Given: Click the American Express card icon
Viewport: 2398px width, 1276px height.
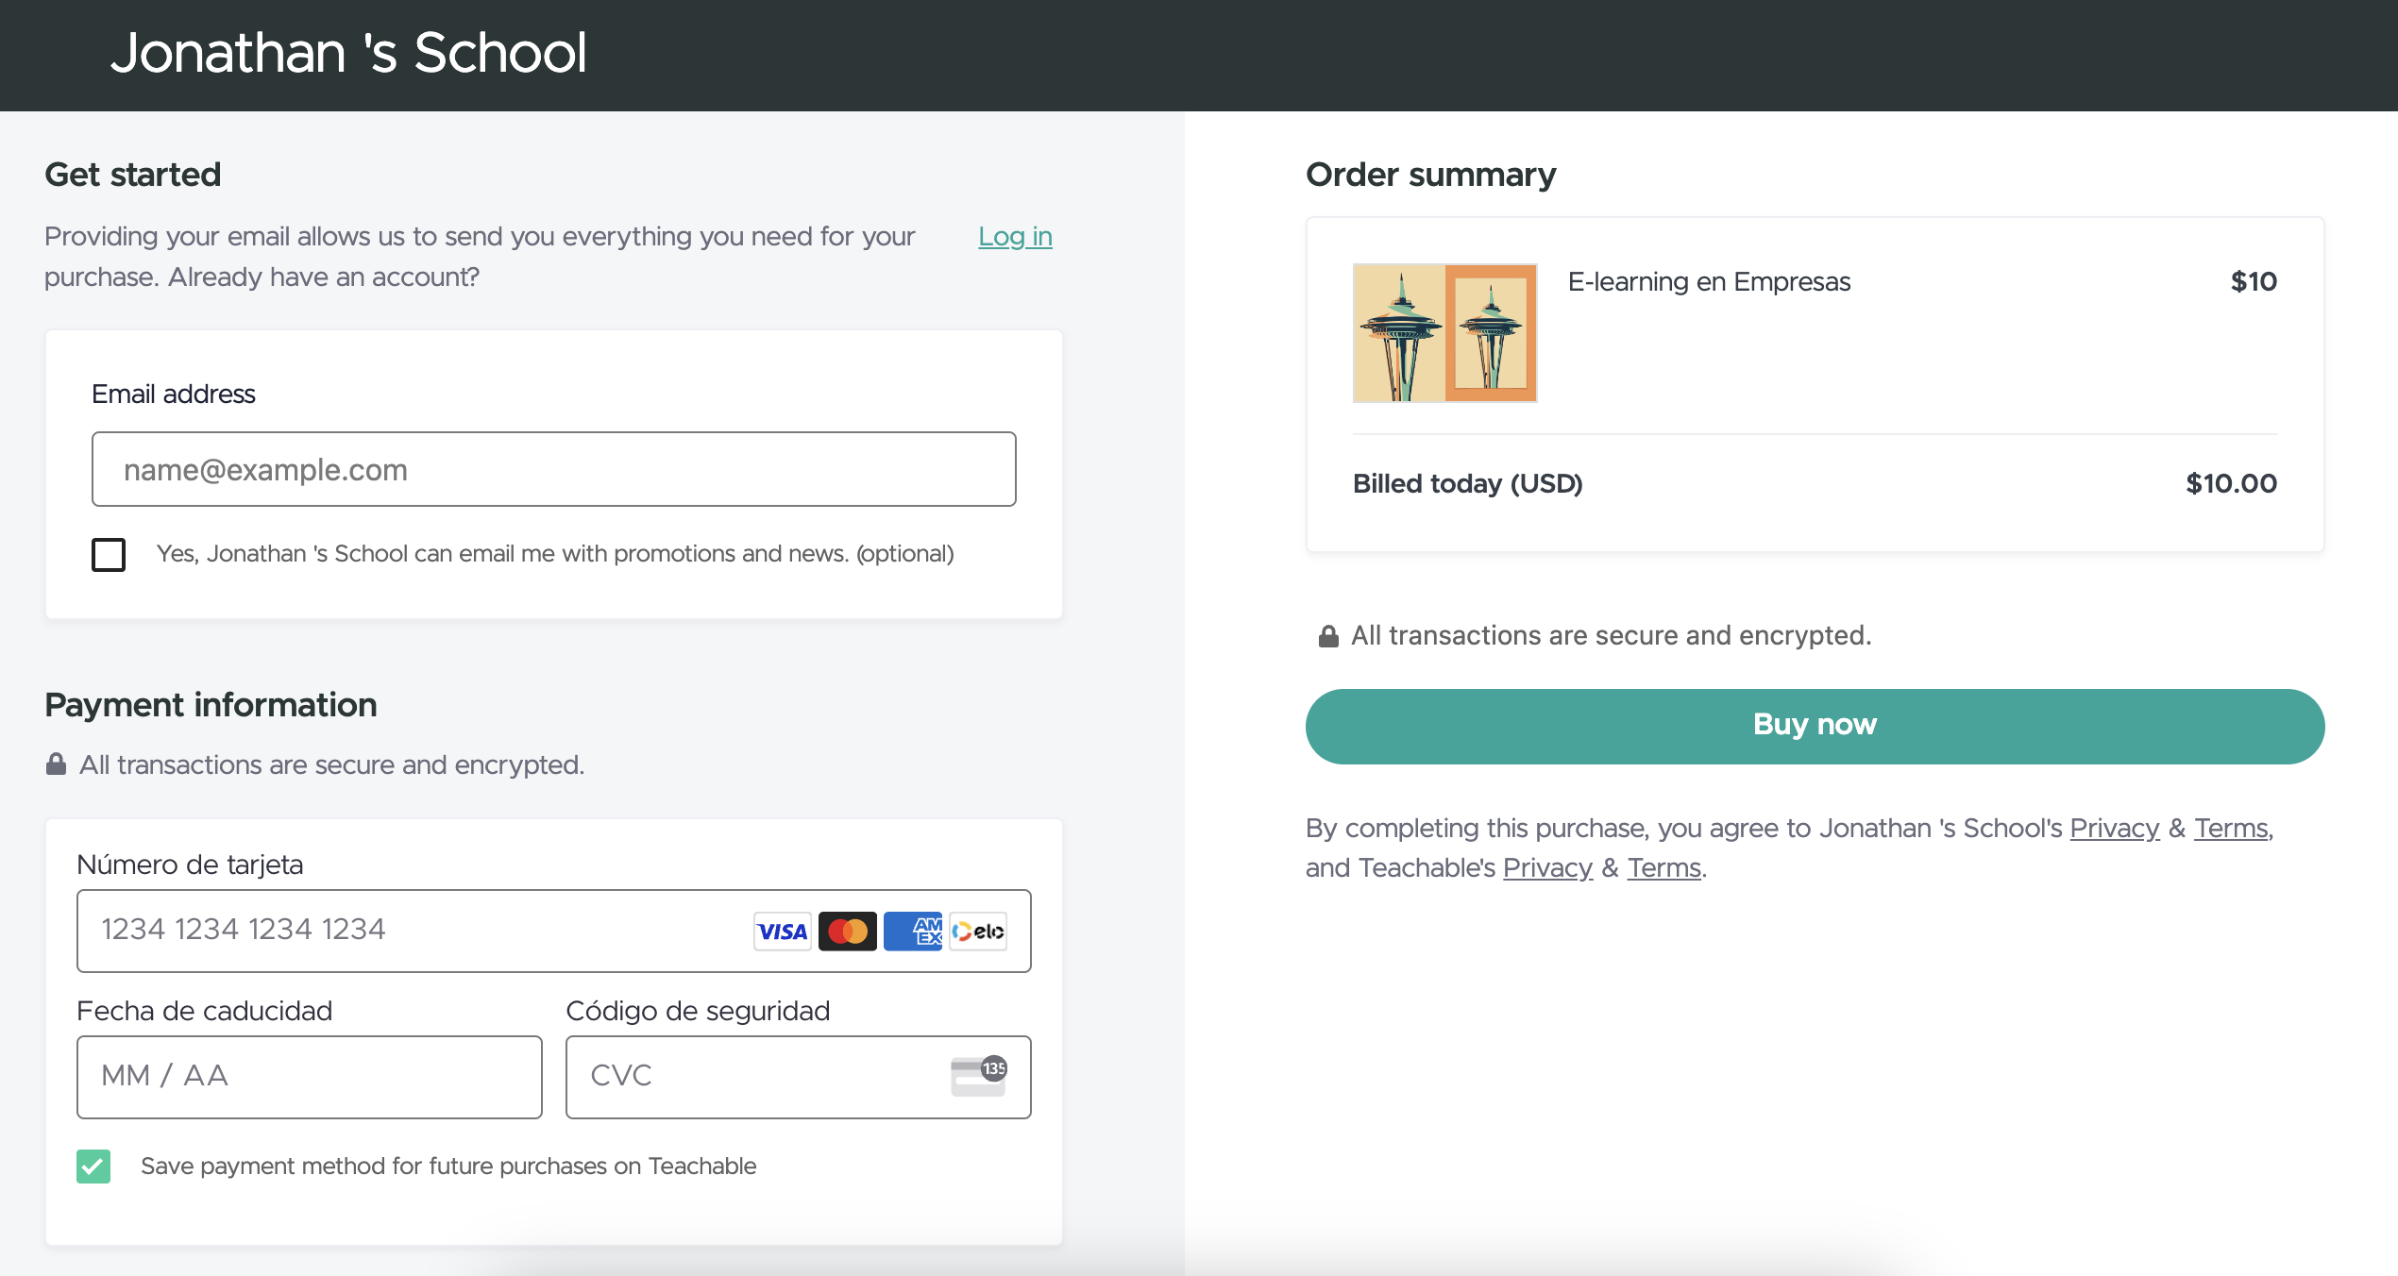Looking at the screenshot, I should tap(913, 932).
